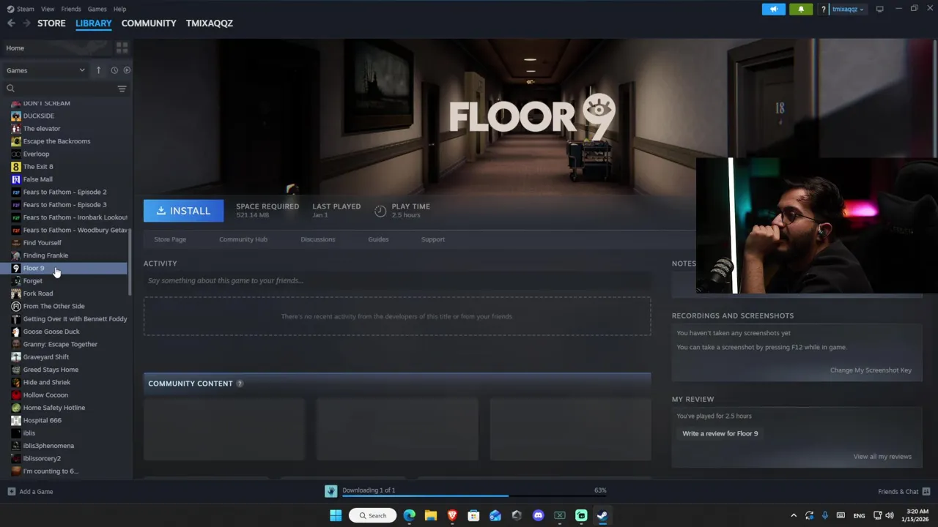Show recent activity clock icon
938x527 pixels.
(x=114, y=70)
